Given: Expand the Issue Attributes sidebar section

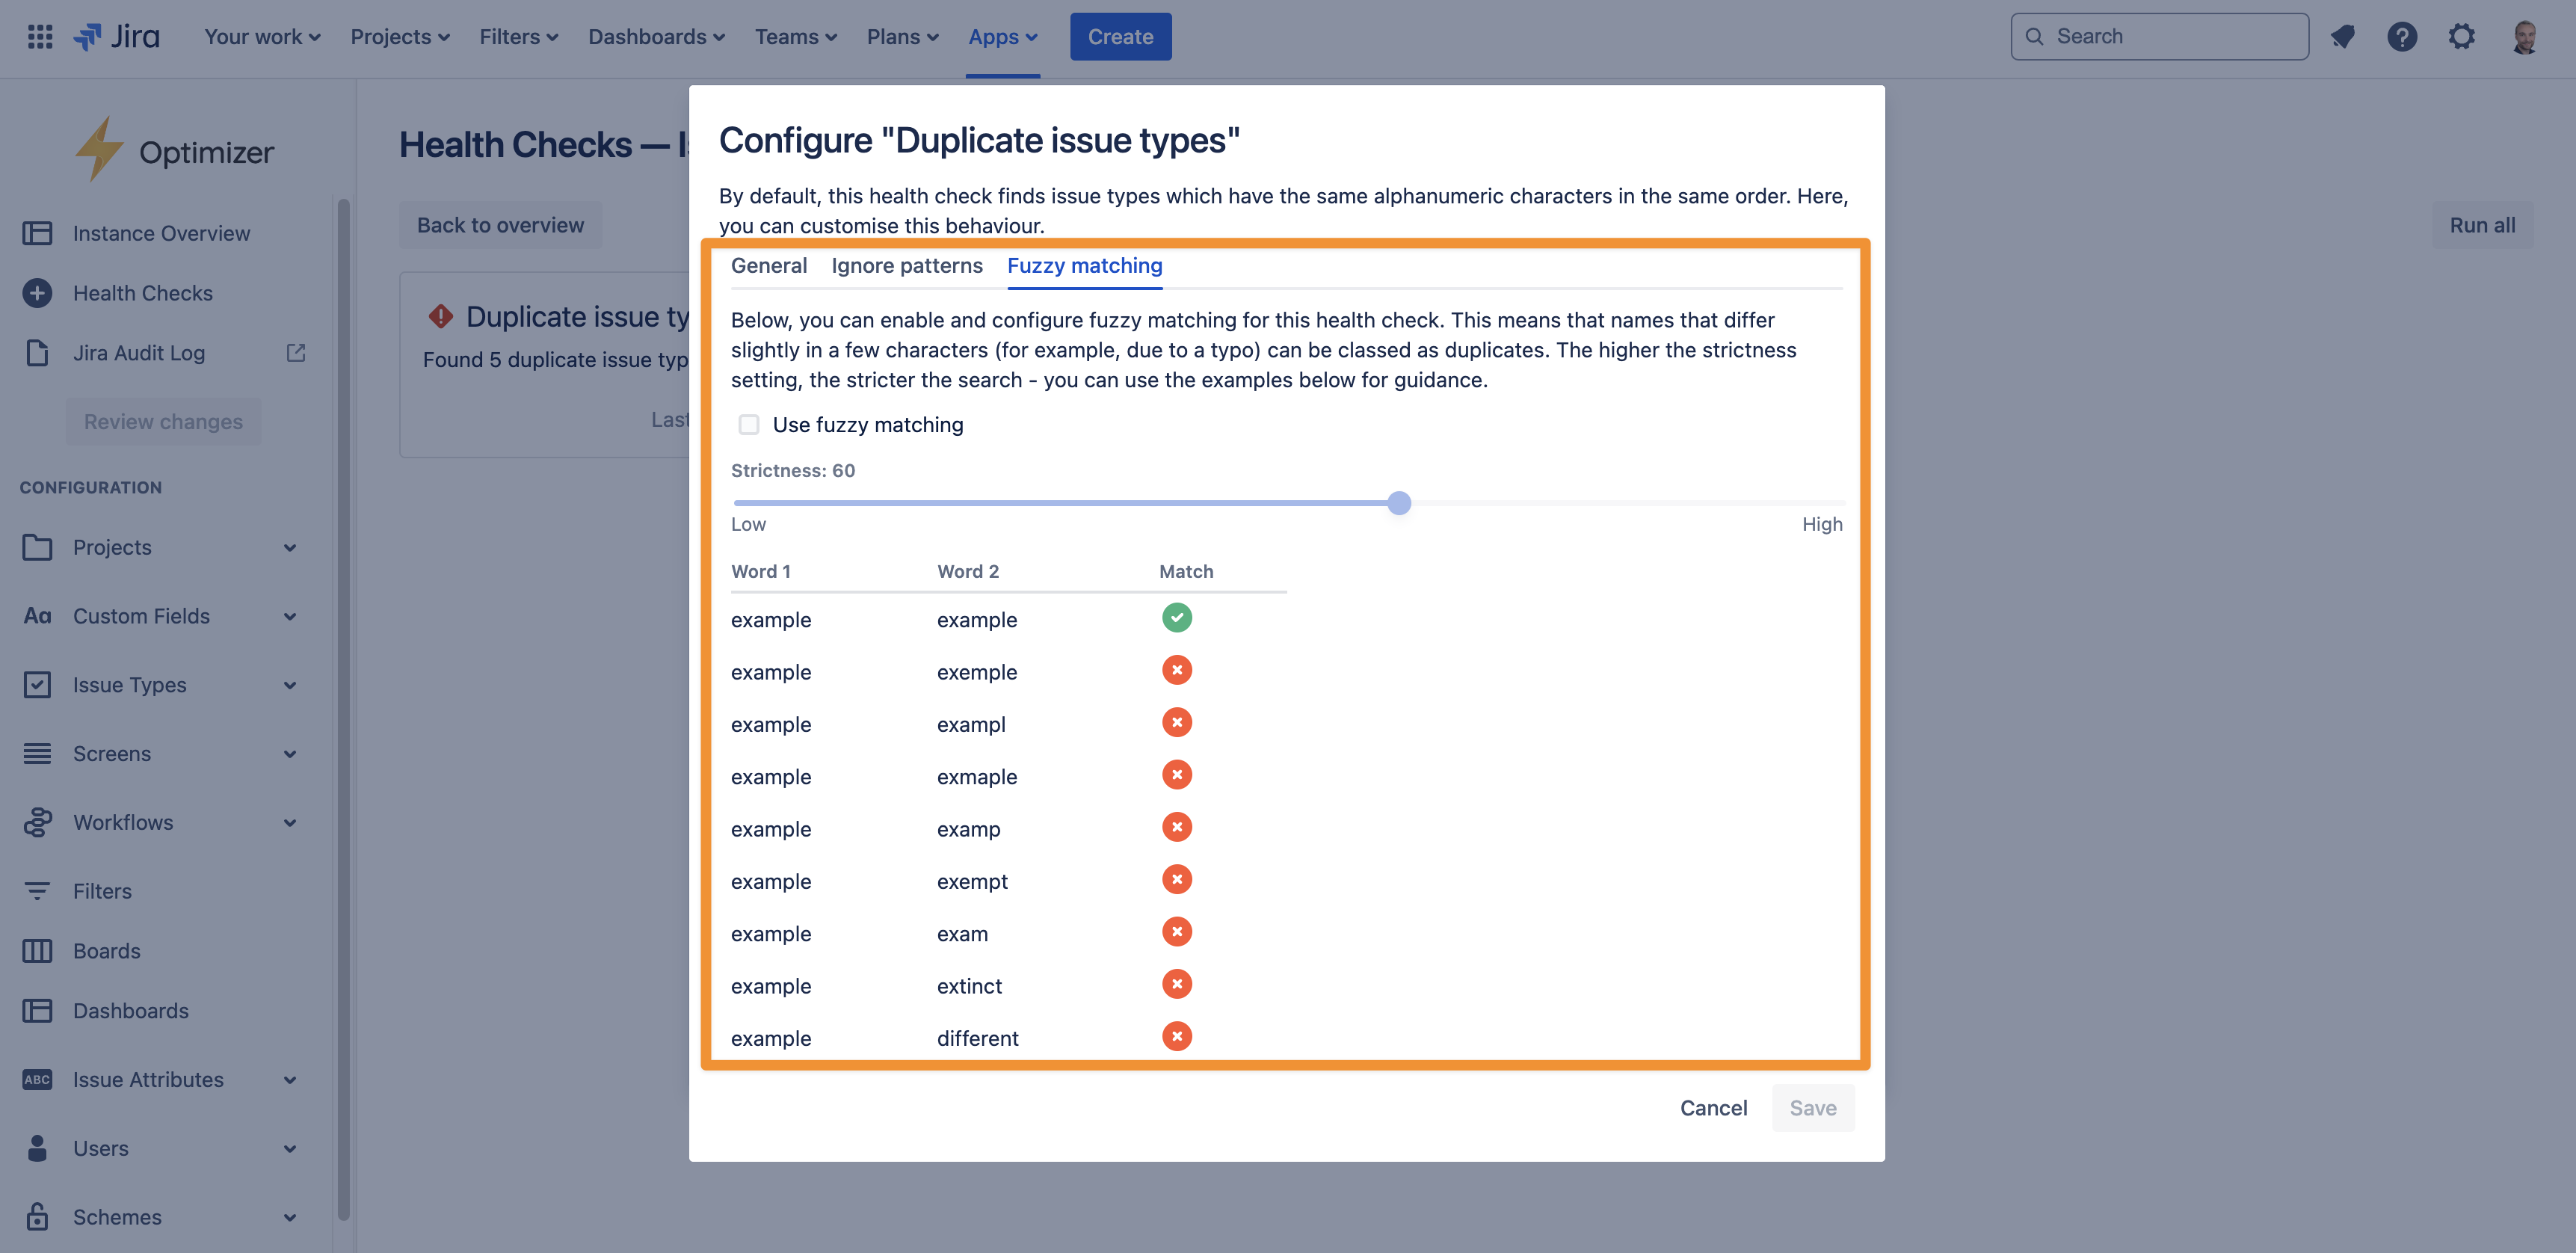Looking at the screenshot, I should tap(289, 1080).
